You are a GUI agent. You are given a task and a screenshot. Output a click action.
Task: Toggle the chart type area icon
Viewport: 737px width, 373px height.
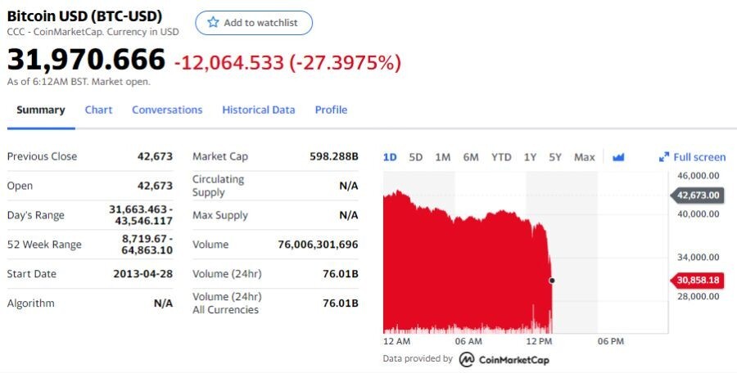point(618,157)
